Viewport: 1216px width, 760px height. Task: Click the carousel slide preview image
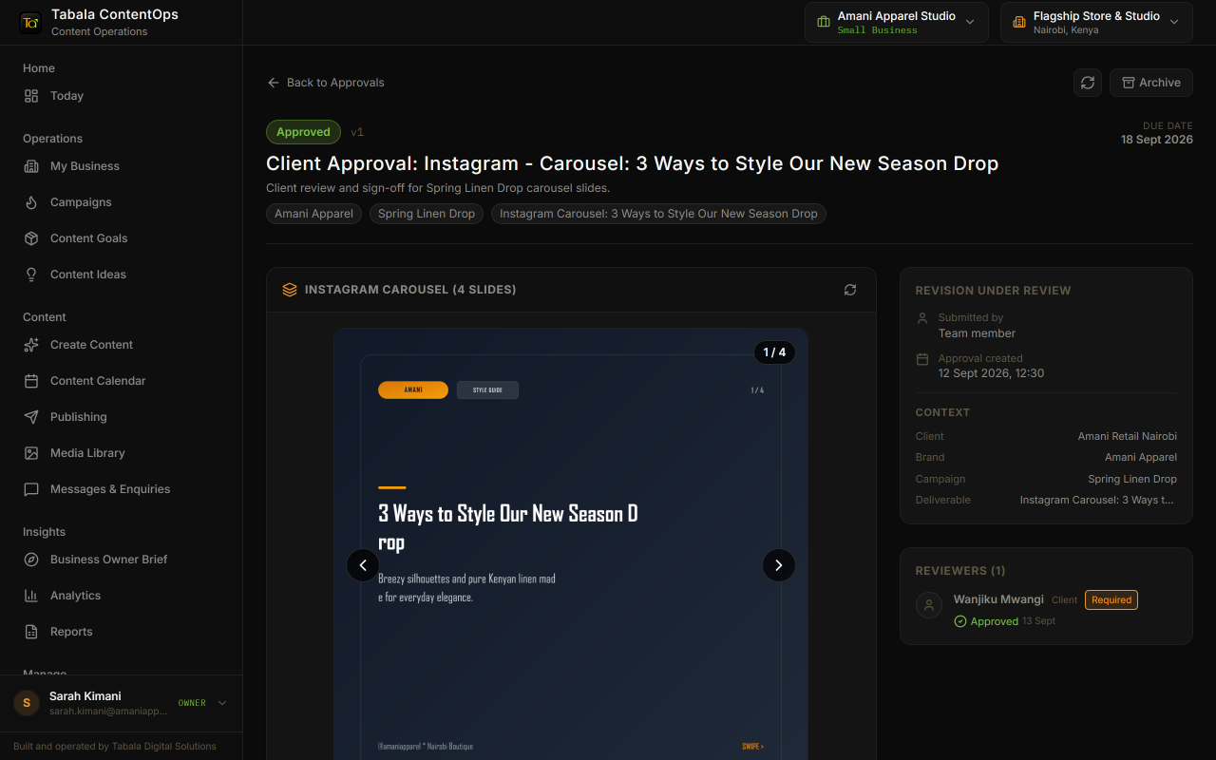coord(571,544)
